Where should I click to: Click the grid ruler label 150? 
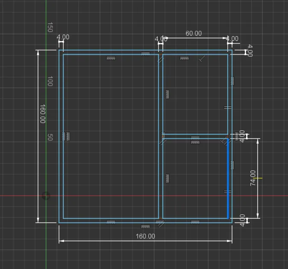50,27
